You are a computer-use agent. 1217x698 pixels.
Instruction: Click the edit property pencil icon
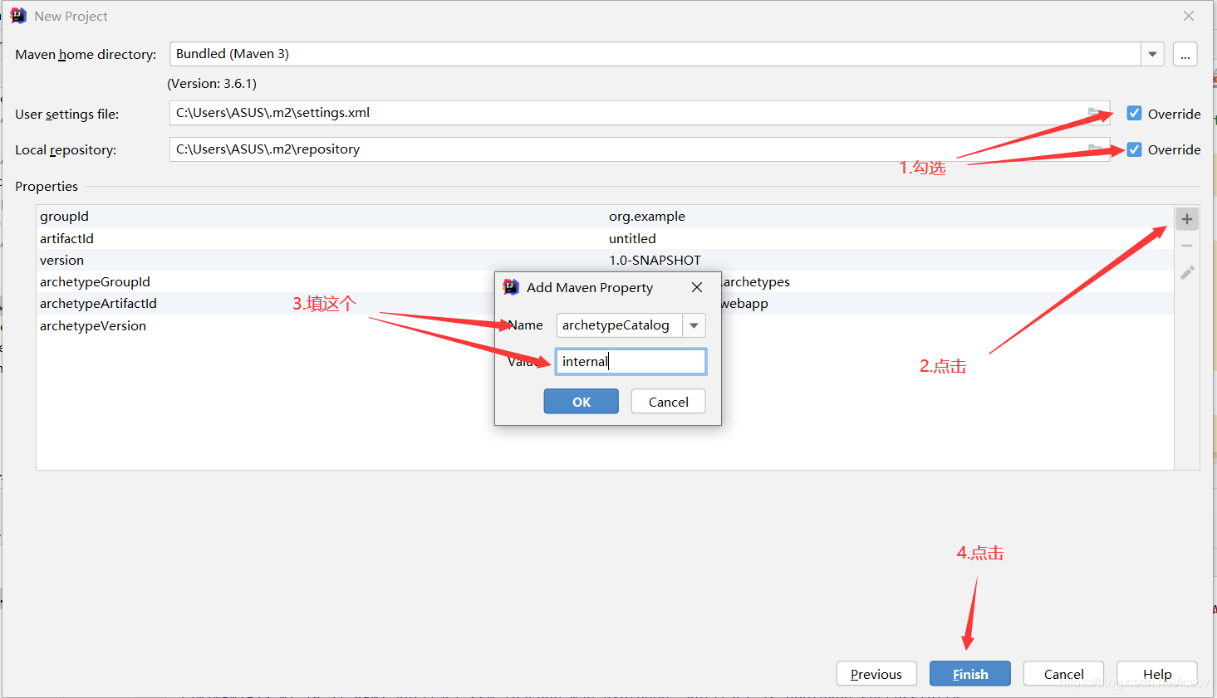(1187, 272)
